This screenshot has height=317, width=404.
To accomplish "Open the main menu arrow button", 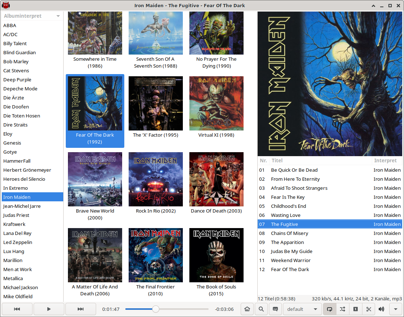I will point(395,309).
